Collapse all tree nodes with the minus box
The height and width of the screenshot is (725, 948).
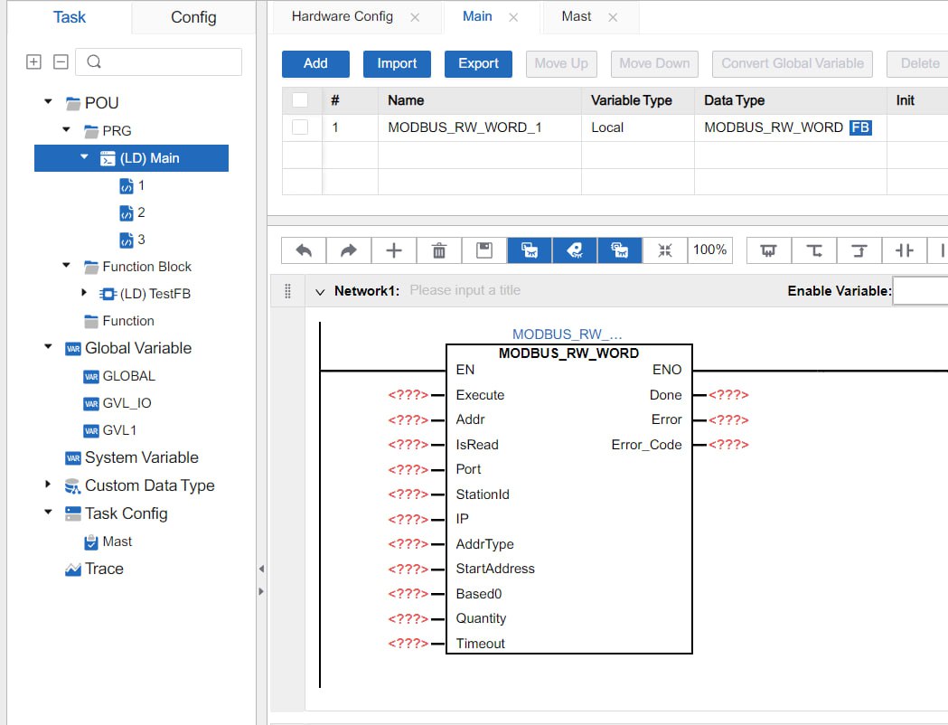61,61
